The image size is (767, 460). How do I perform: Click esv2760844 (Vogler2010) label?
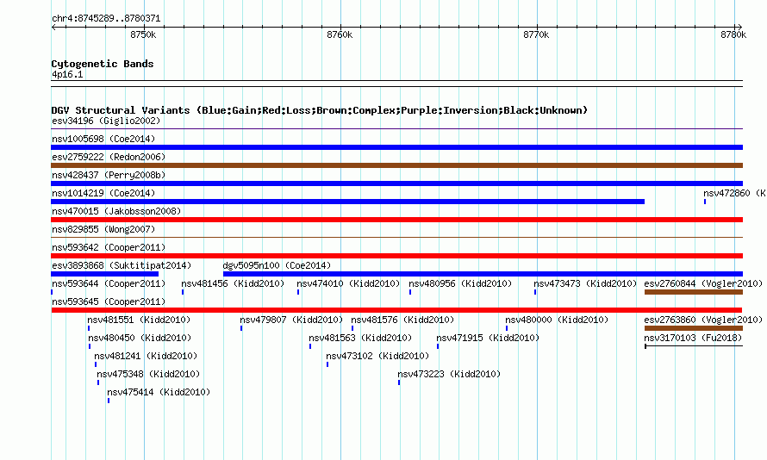(x=703, y=283)
